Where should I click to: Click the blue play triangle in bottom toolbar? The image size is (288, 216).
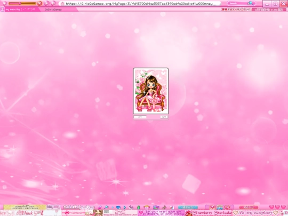(125, 207)
